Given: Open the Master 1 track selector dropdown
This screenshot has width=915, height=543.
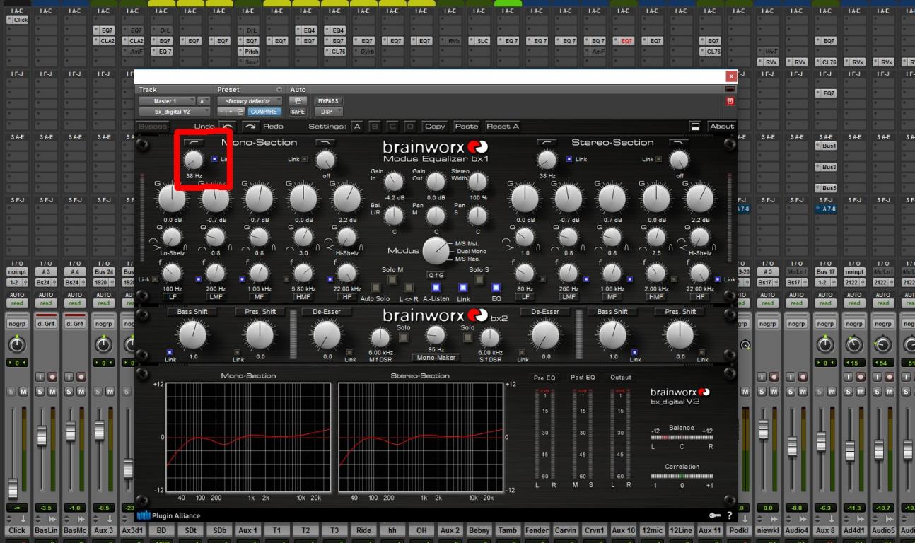Looking at the screenshot, I should point(167,101).
